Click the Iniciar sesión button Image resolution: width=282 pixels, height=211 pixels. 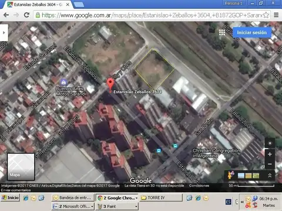[x=252, y=32]
